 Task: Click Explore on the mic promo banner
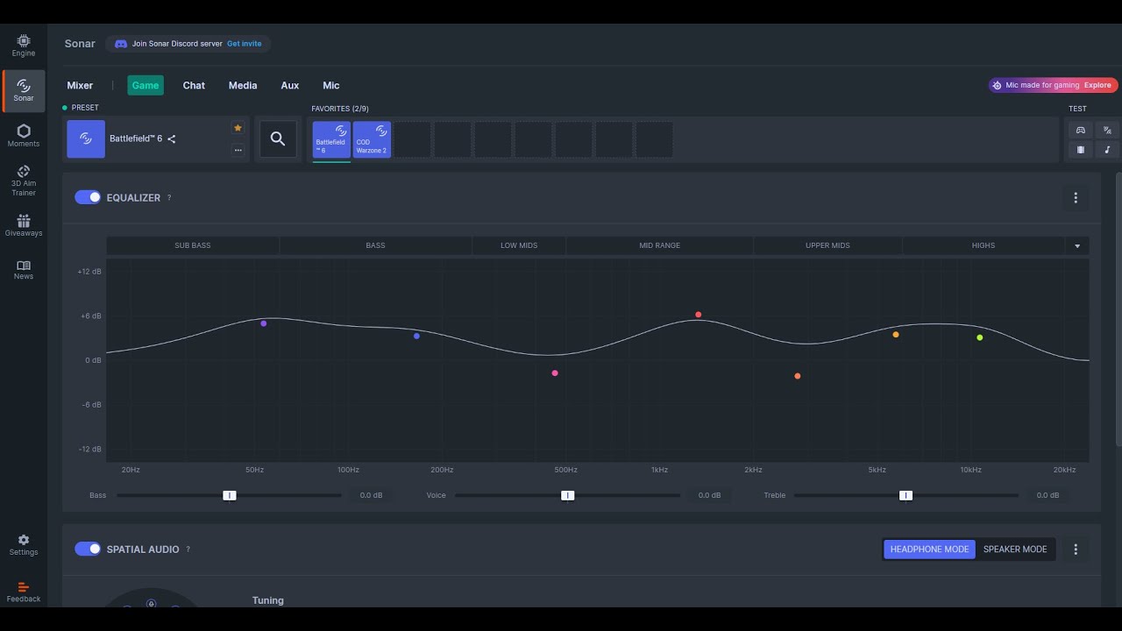click(x=1097, y=85)
